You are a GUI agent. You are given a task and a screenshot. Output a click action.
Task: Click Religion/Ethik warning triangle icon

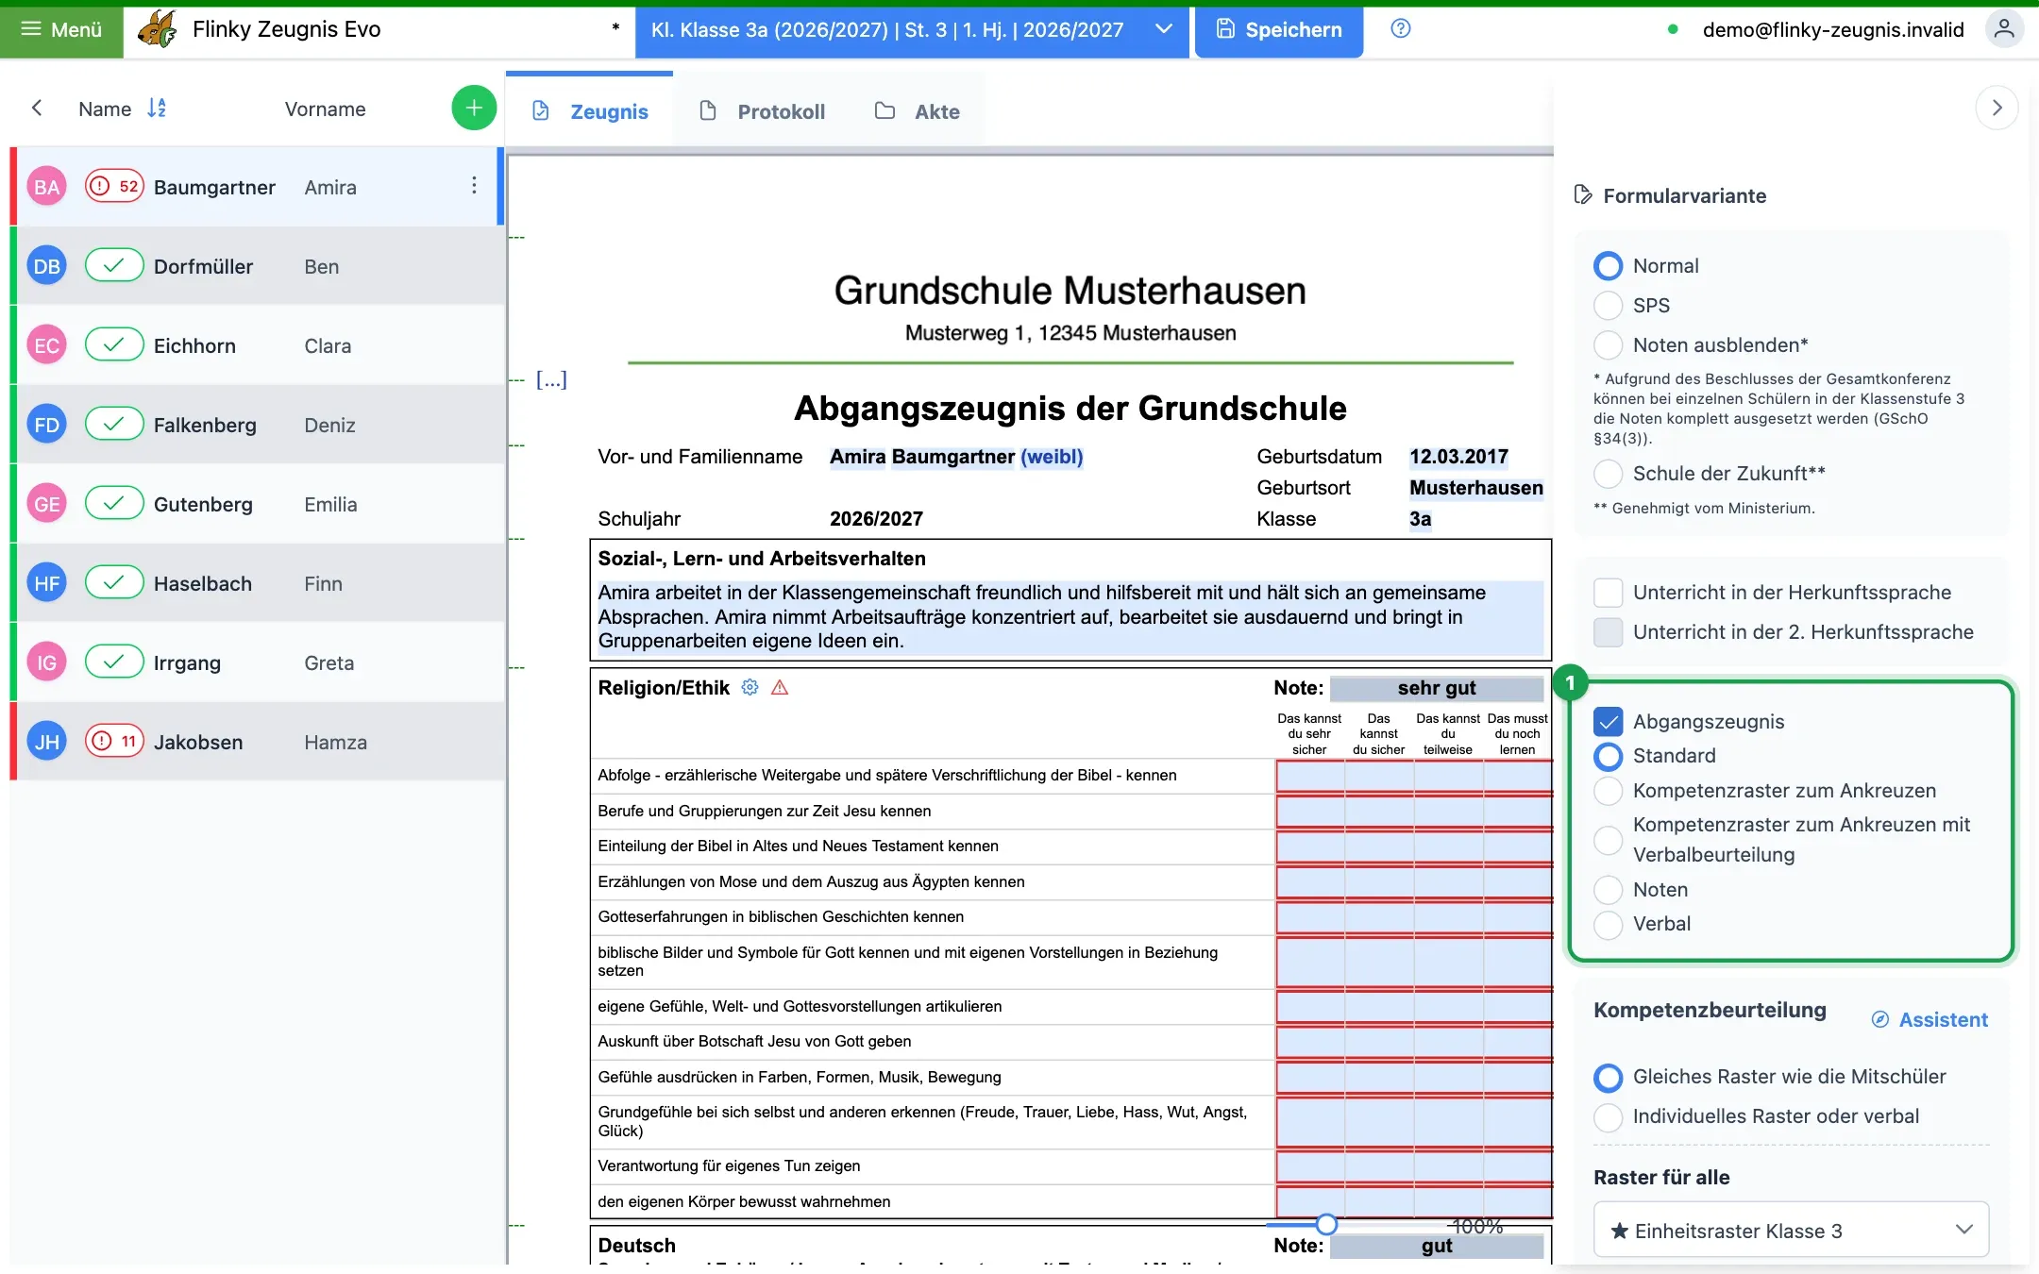click(x=780, y=688)
